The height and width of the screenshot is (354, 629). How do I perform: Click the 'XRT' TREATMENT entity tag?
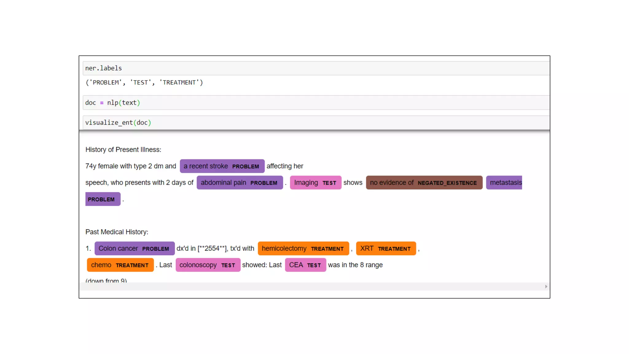[386, 249]
